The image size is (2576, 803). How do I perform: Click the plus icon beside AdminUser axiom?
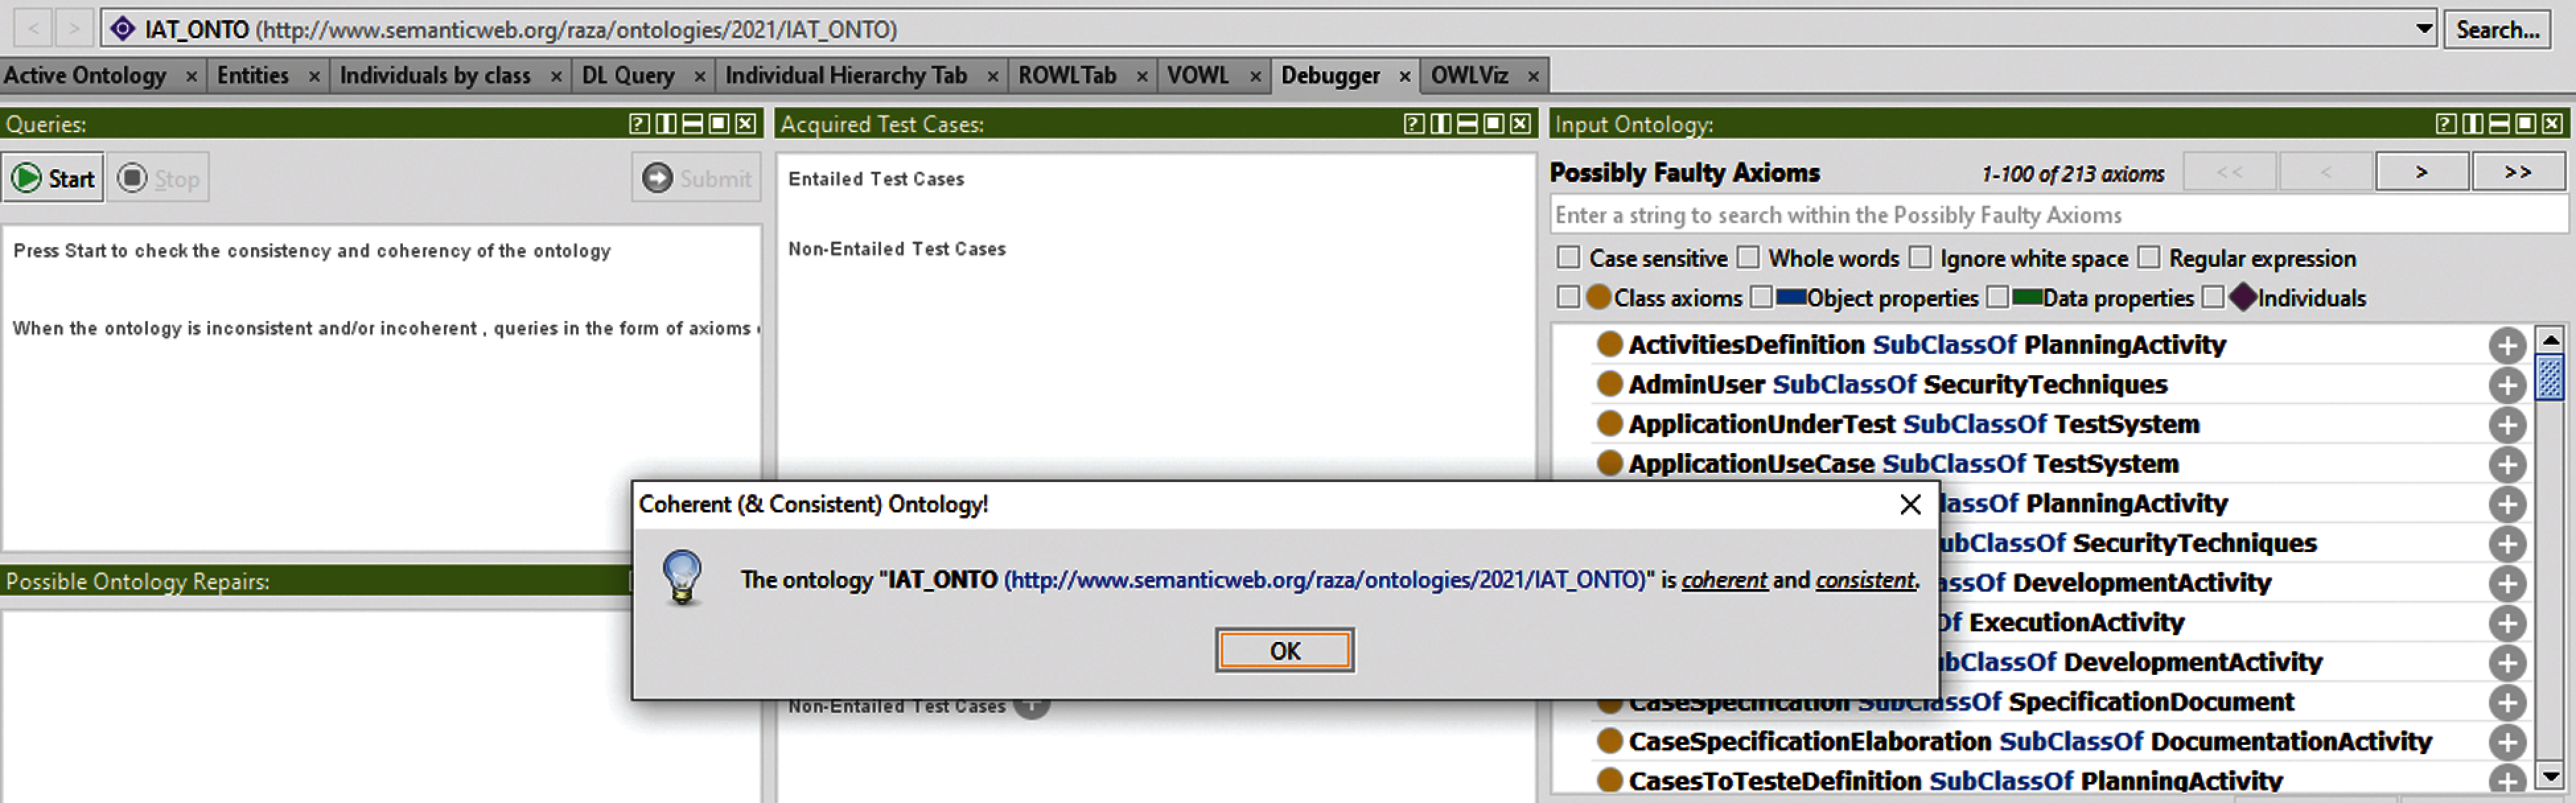pyautogui.click(x=2506, y=385)
